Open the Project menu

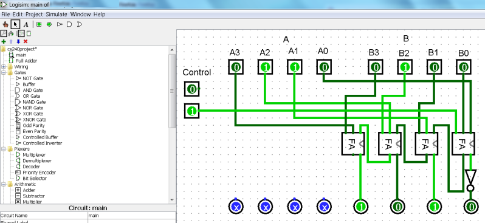click(x=34, y=14)
